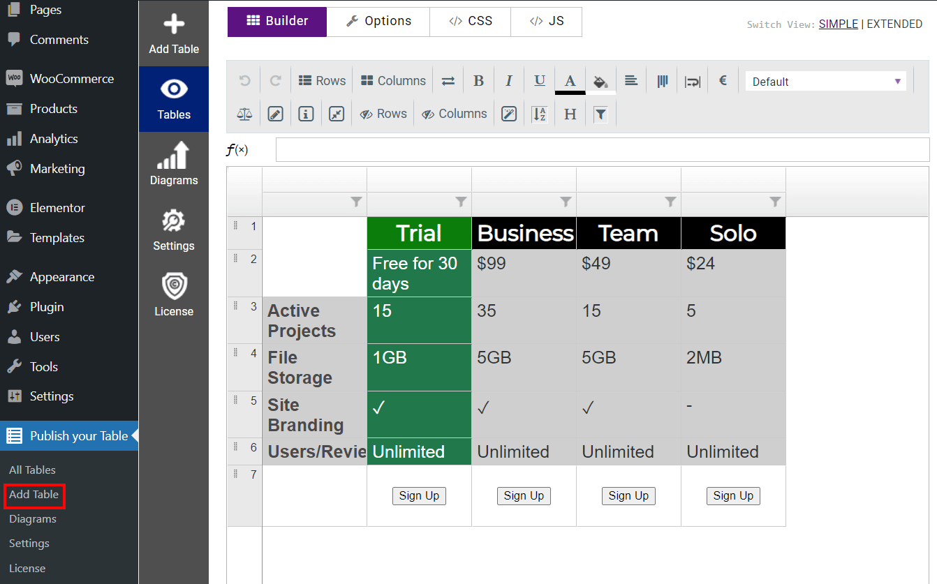
Task: Hide selected Rows using the eye icon
Action: [x=383, y=113]
